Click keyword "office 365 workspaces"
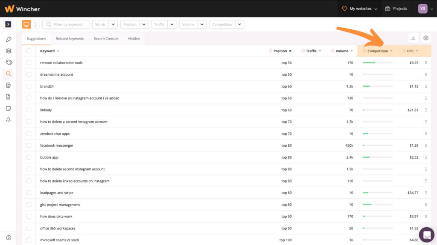Viewport: 437px width, 245px height. click(x=58, y=228)
